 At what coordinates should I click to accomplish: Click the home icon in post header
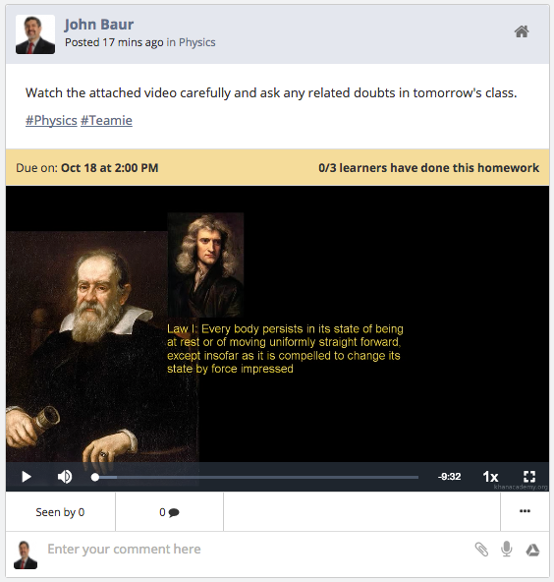(522, 31)
